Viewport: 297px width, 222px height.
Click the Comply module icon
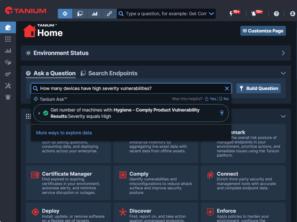point(123,175)
